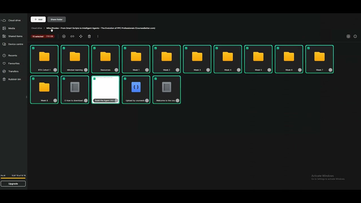Deselect the Week 8 folder checkbox
Screen dimensions: 361x203
33,79
